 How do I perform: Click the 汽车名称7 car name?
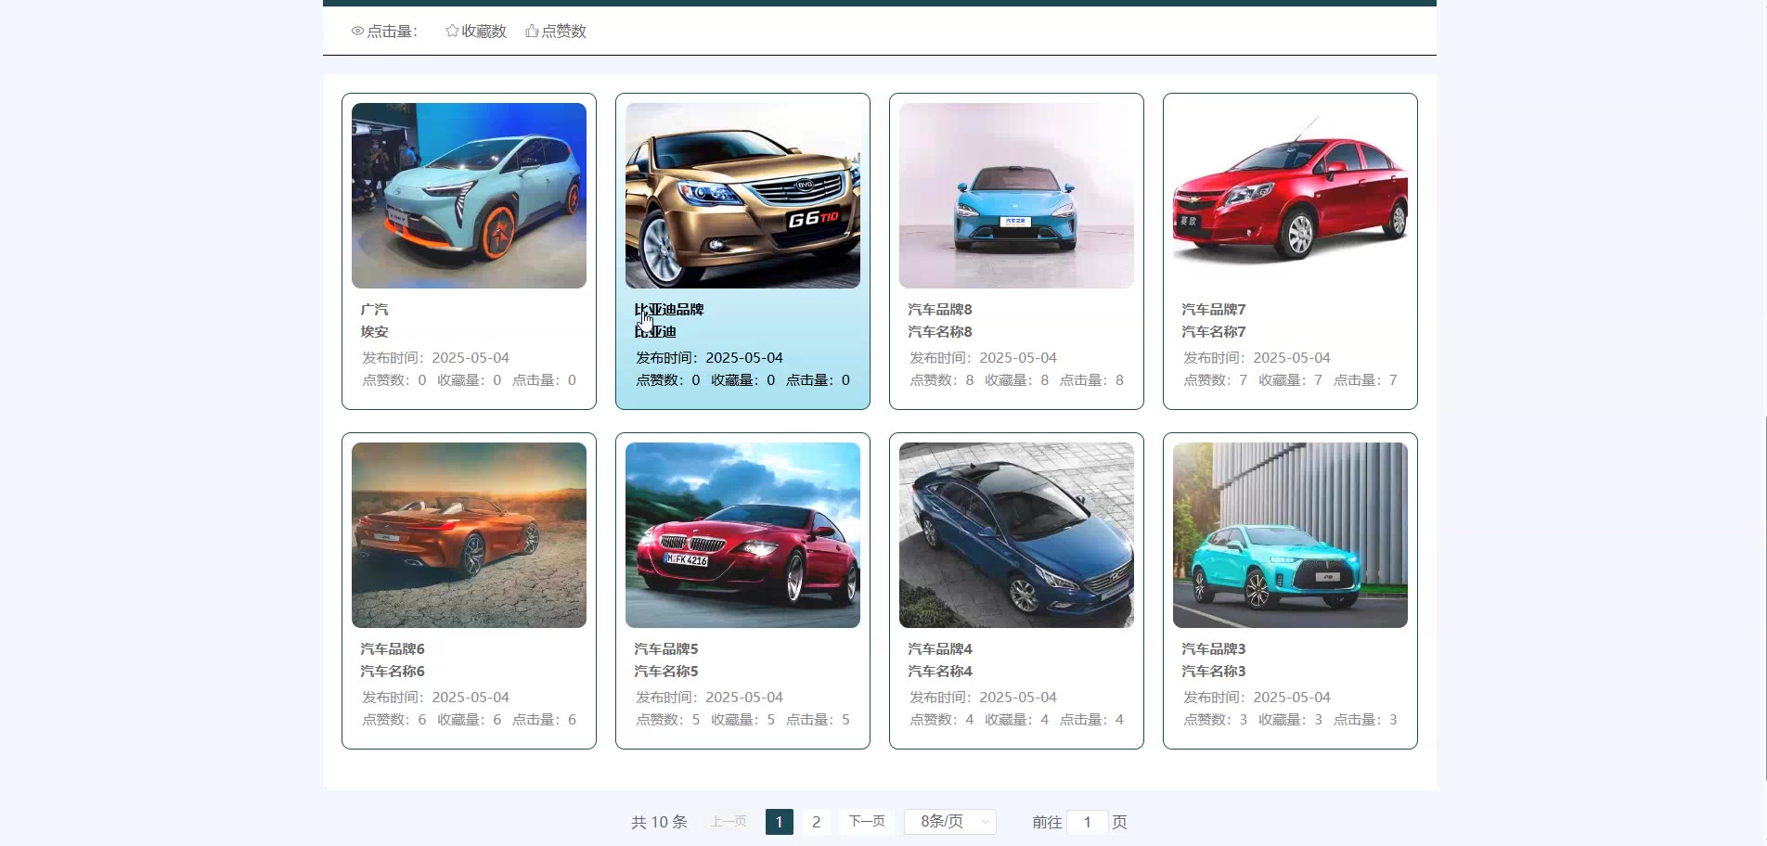(1214, 332)
